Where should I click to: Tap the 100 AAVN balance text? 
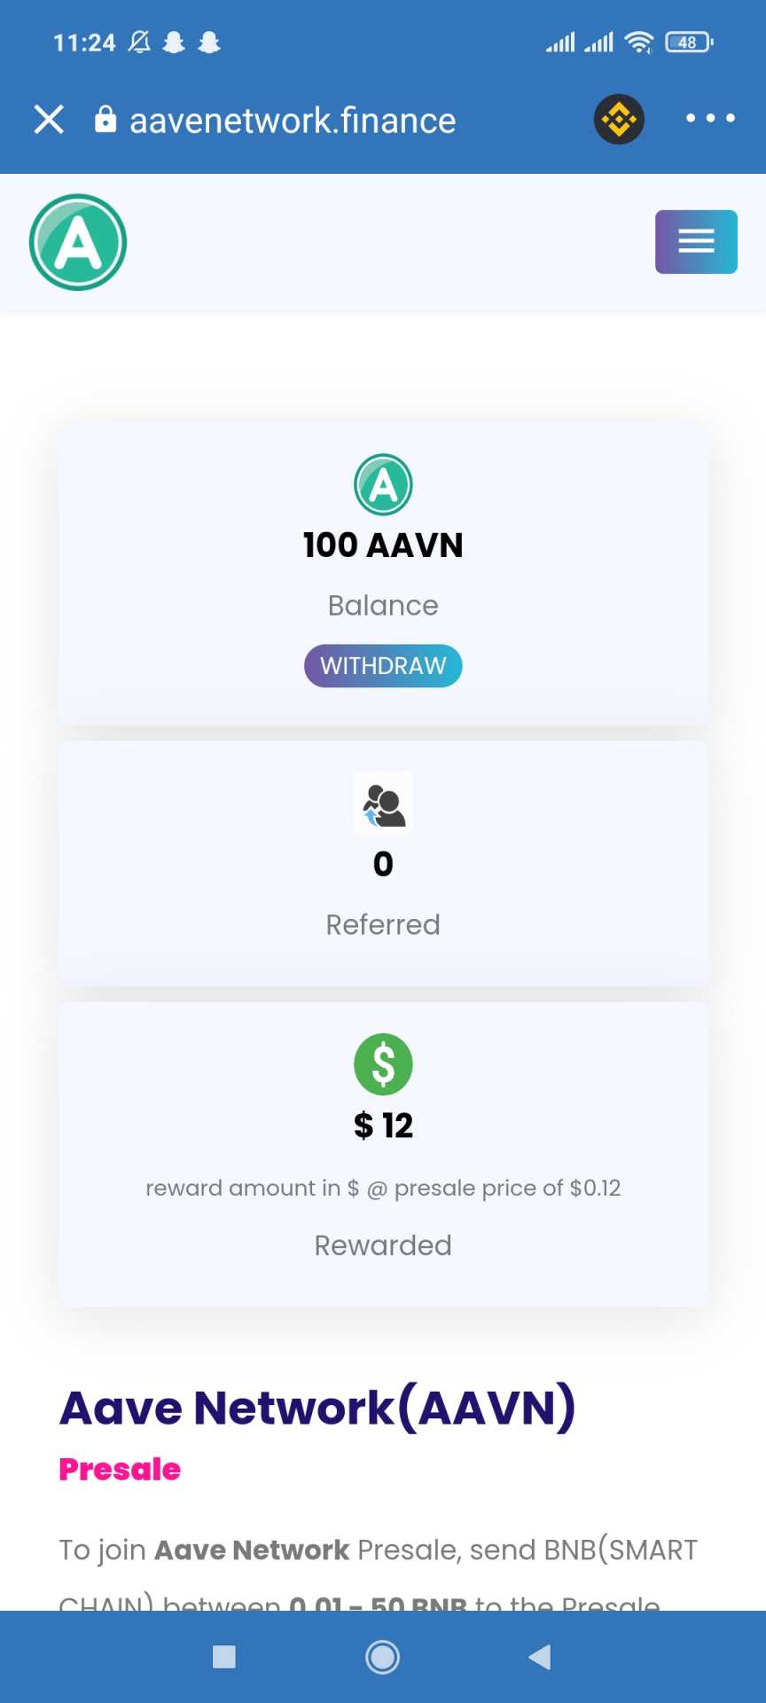(383, 545)
